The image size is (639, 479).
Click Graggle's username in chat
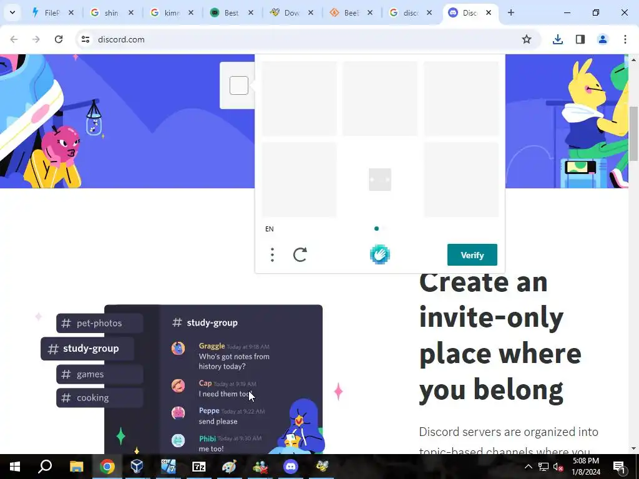(212, 346)
